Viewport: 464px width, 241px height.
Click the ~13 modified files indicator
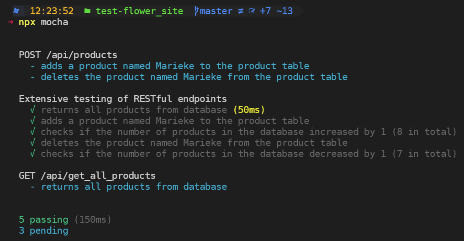pos(285,11)
